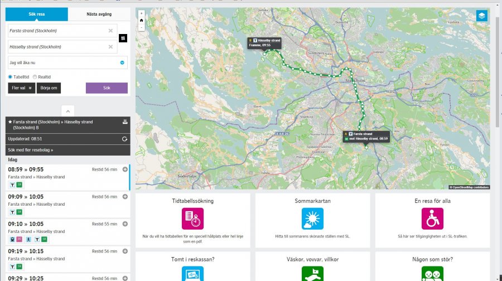Select the Realtid radio option

(x=35, y=77)
